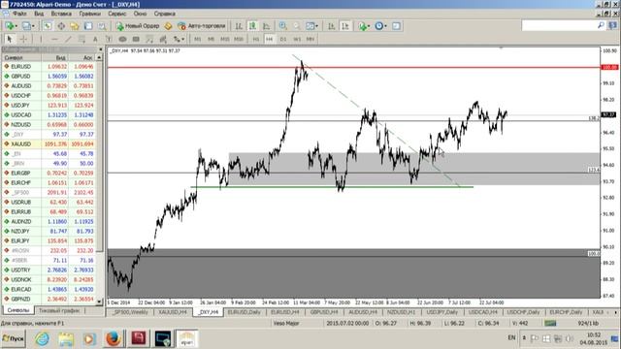Open chart templates icon
Image resolution: width=621 pixels, height=349 pixels.
[396, 26]
